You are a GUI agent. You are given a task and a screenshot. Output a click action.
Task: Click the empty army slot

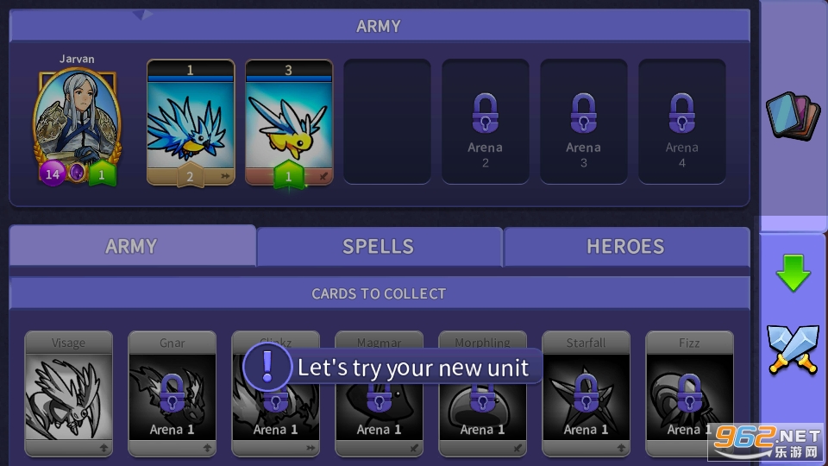(387, 122)
